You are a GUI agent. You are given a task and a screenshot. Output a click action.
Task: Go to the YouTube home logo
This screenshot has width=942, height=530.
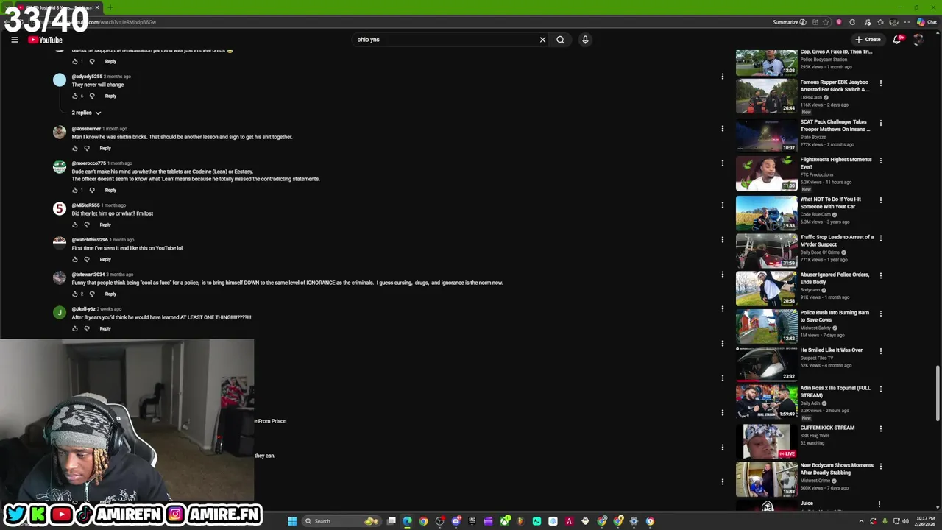[x=45, y=40]
